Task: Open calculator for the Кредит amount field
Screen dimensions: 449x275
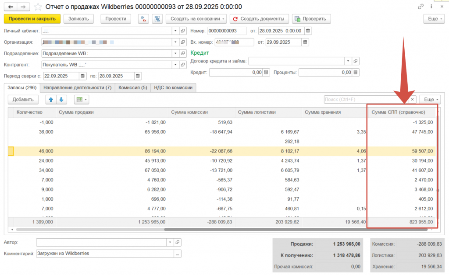Action: [266, 73]
